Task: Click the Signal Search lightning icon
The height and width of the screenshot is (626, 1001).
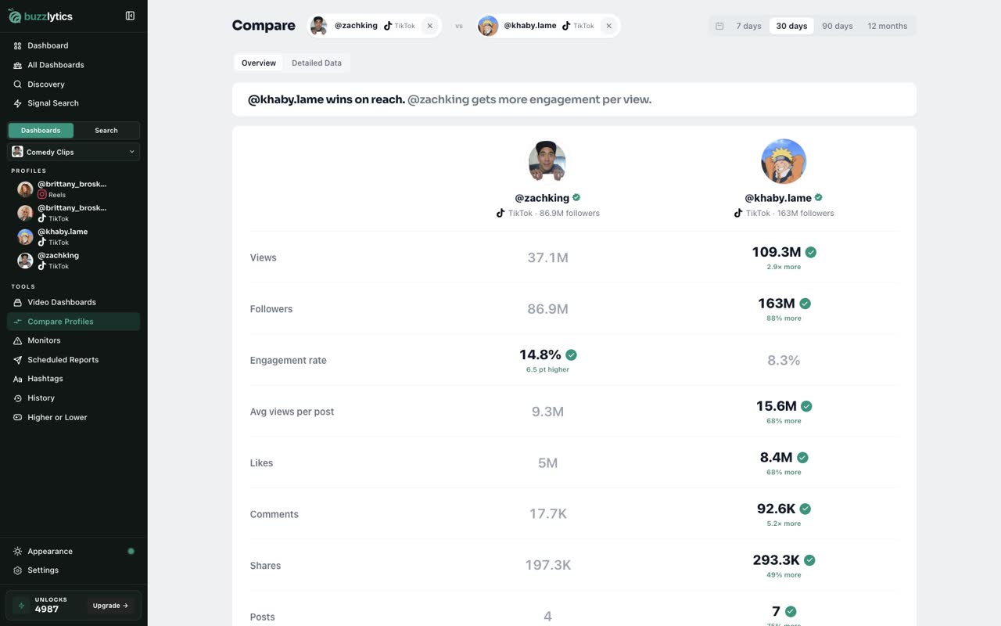Action: click(17, 103)
